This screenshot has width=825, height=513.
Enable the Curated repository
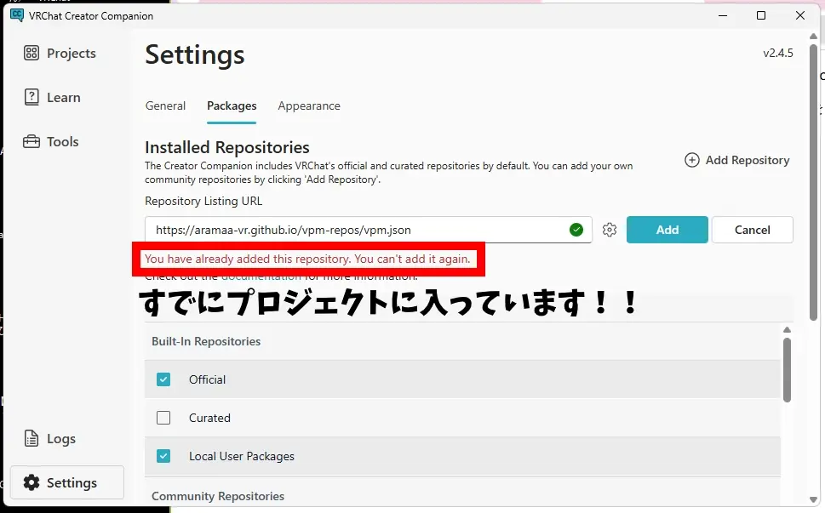[163, 418]
